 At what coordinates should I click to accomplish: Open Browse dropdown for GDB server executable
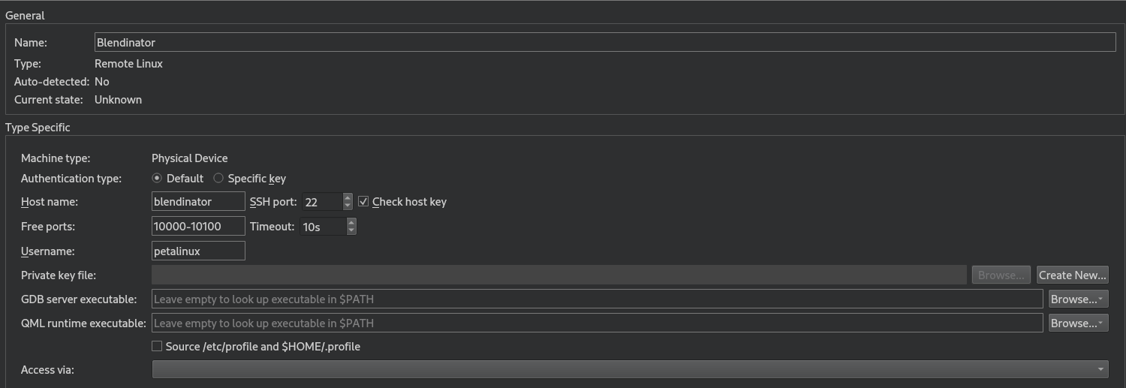pos(1078,299)
